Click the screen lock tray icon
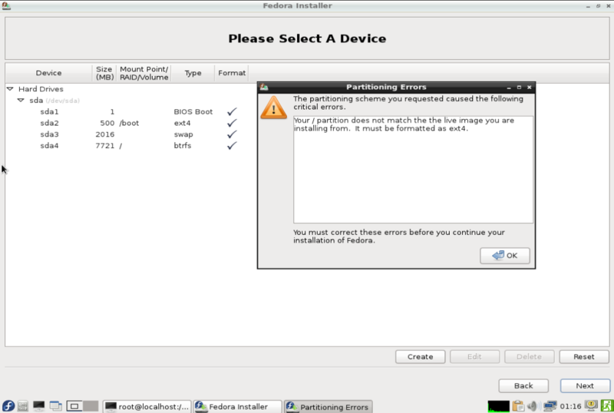 pyautogui.click(x=591, y=405)
